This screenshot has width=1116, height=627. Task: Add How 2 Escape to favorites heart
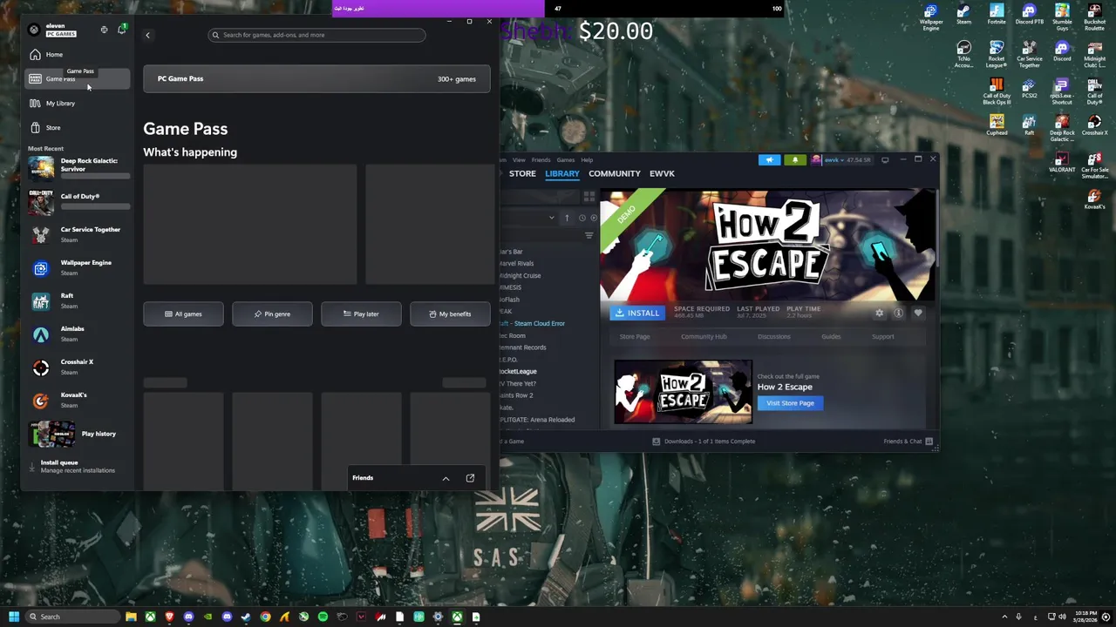click(918, 313)
